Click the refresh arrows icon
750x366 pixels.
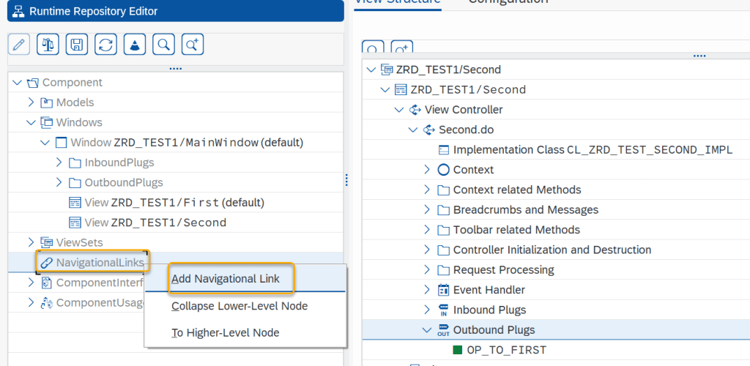point(105,44)
